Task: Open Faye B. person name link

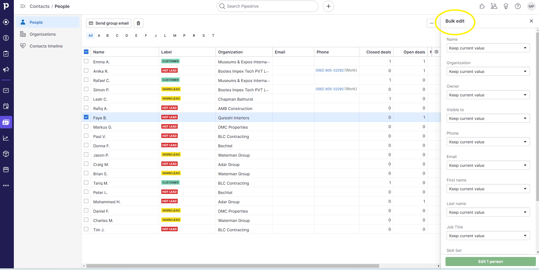Action: pyautogui.click(x=100, y=118)
